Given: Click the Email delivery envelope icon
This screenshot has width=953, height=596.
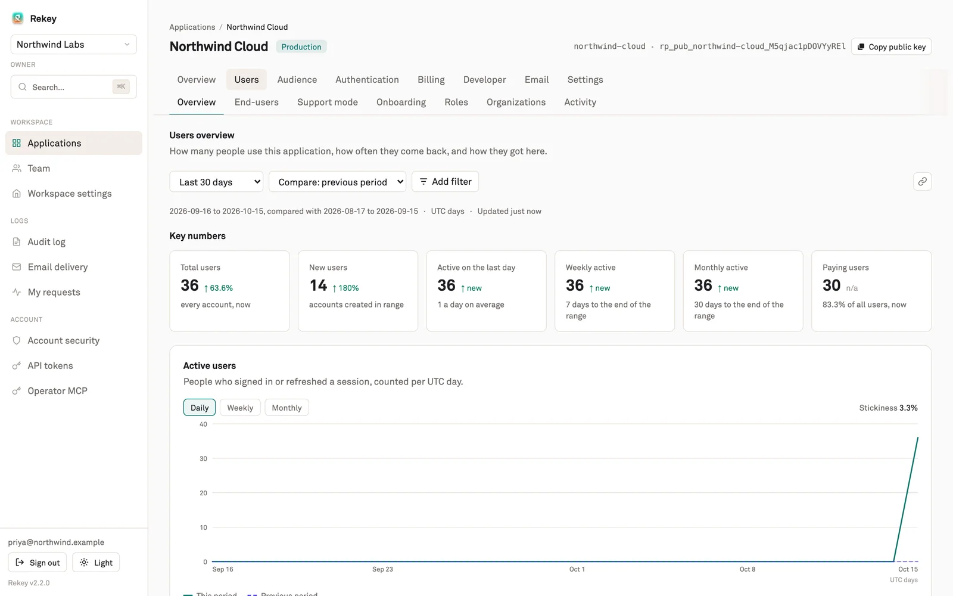Looking at the screenshot, I should point(17,267).
